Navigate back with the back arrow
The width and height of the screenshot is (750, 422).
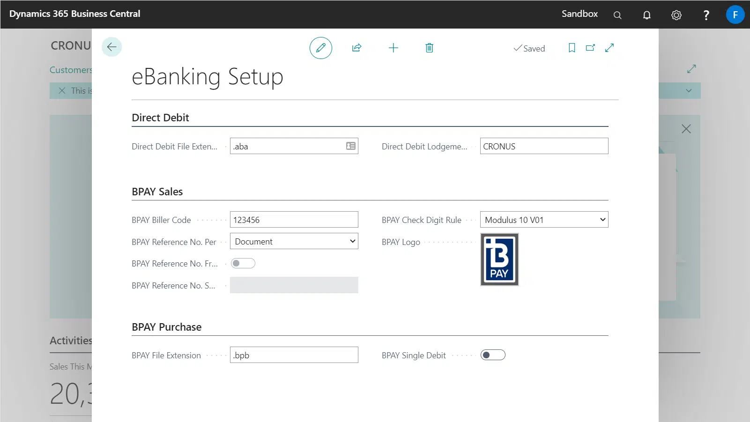[x=111, y=47]
